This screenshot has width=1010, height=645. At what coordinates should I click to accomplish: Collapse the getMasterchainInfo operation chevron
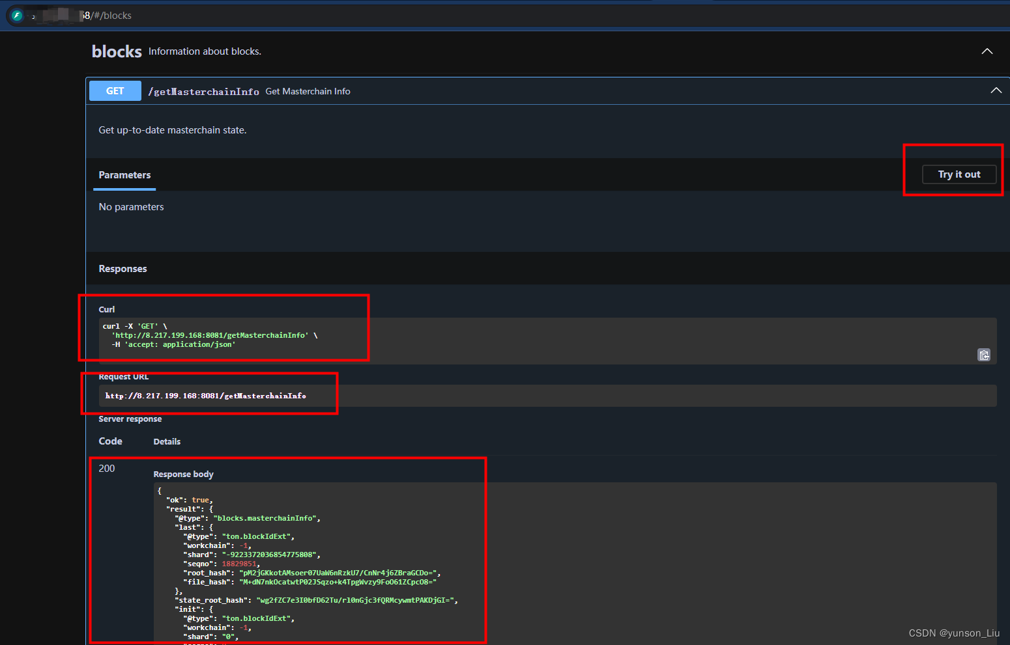pos(996,90)
